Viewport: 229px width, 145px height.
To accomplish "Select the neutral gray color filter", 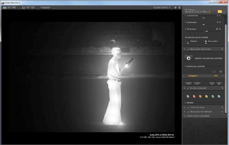I will [x=188, y=96].
